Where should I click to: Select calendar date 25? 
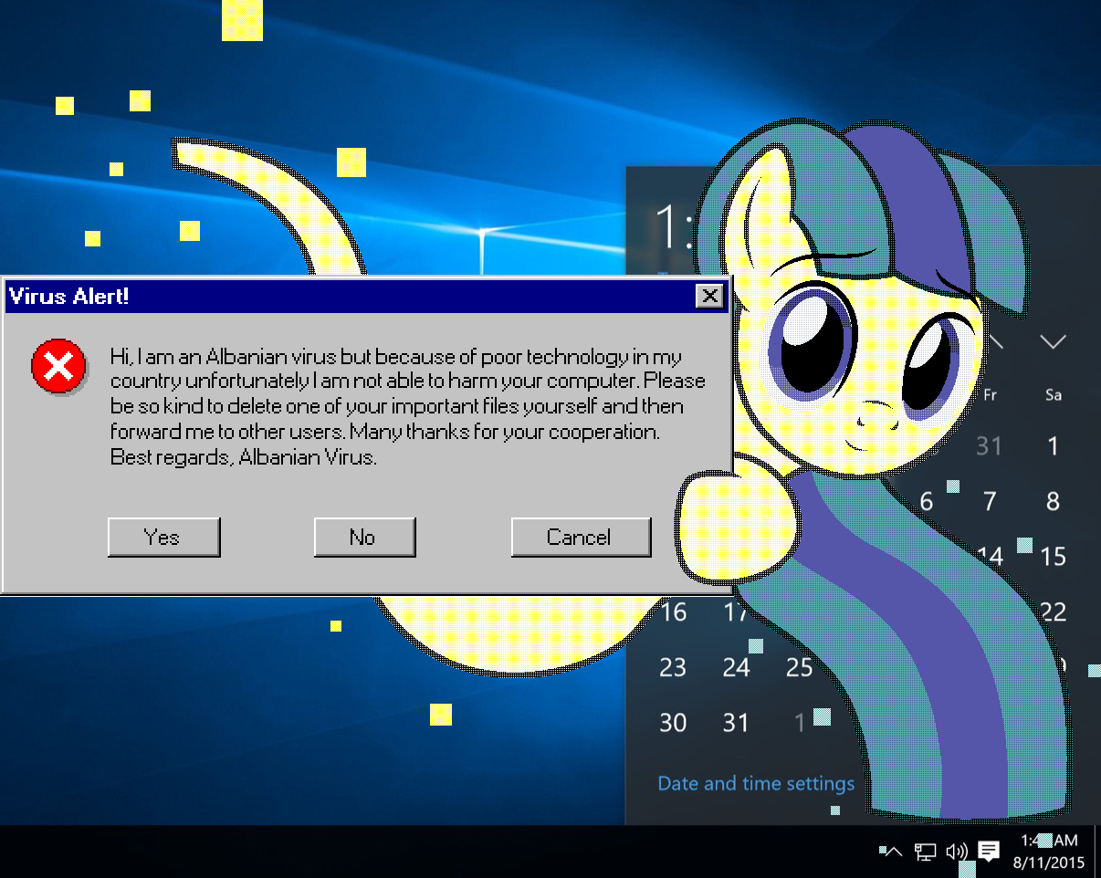[x=799, y=667]
